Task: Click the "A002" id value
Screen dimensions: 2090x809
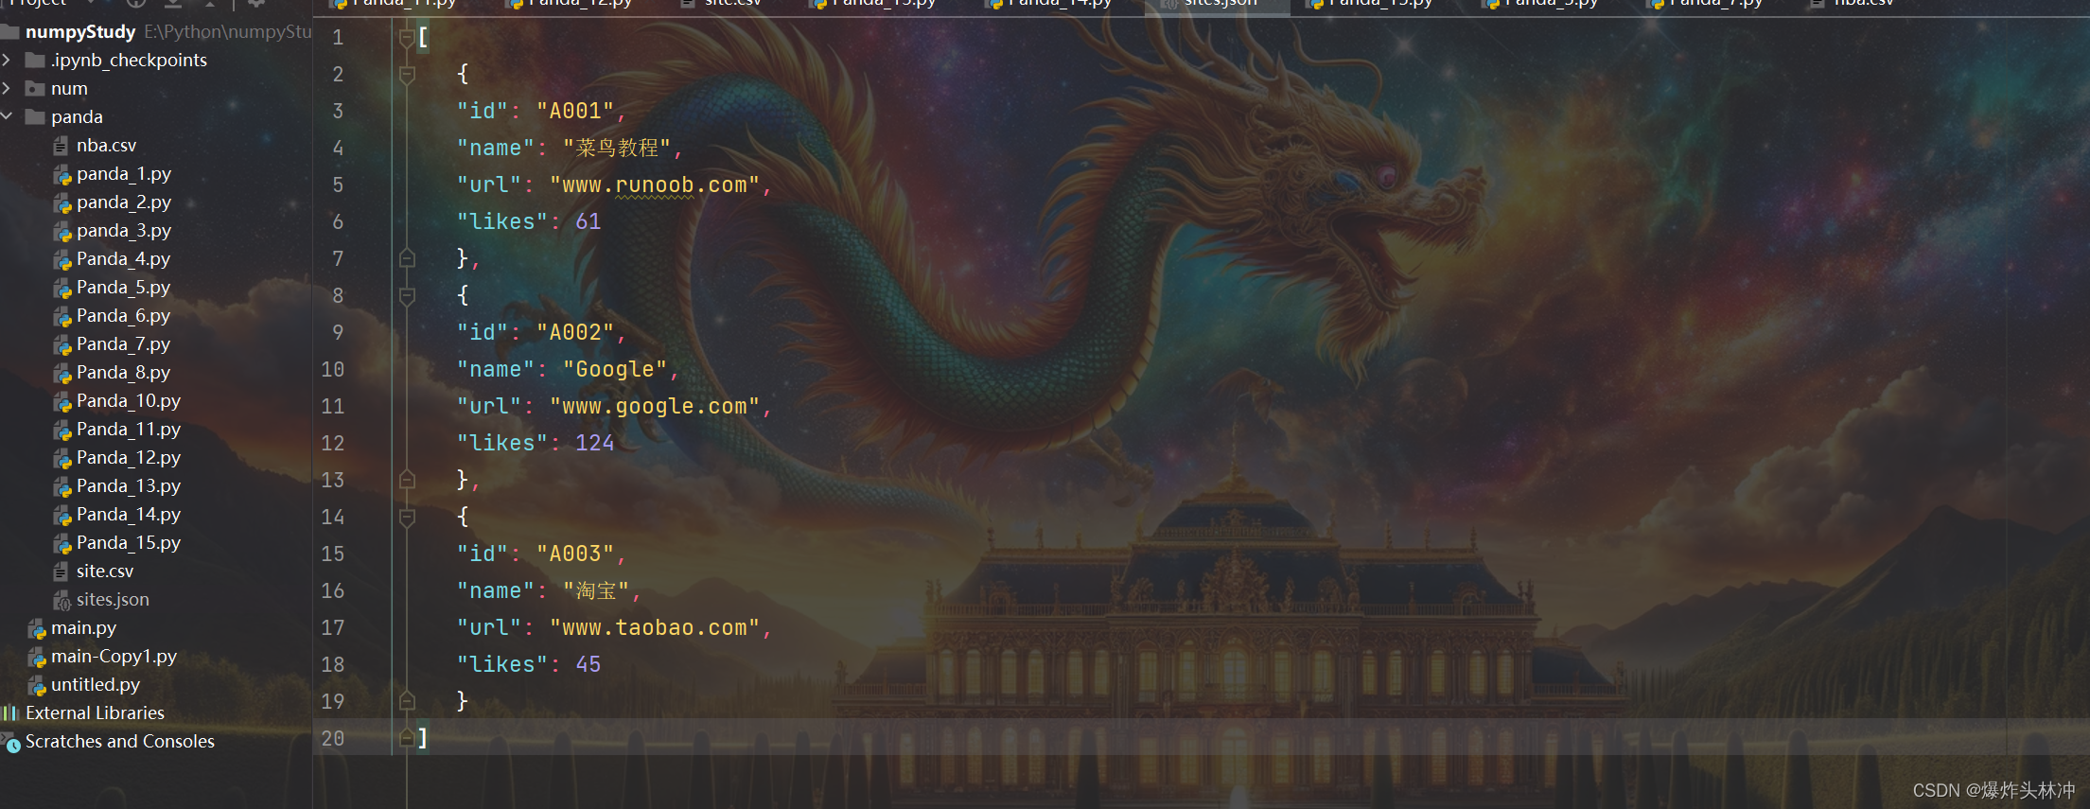Action: pyautogui.click(x=575, y=333)
